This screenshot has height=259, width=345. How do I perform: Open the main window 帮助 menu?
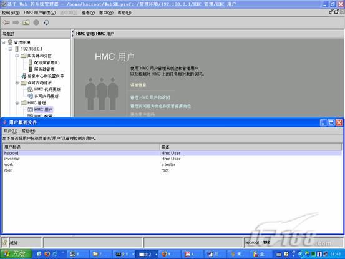point(124,12)
